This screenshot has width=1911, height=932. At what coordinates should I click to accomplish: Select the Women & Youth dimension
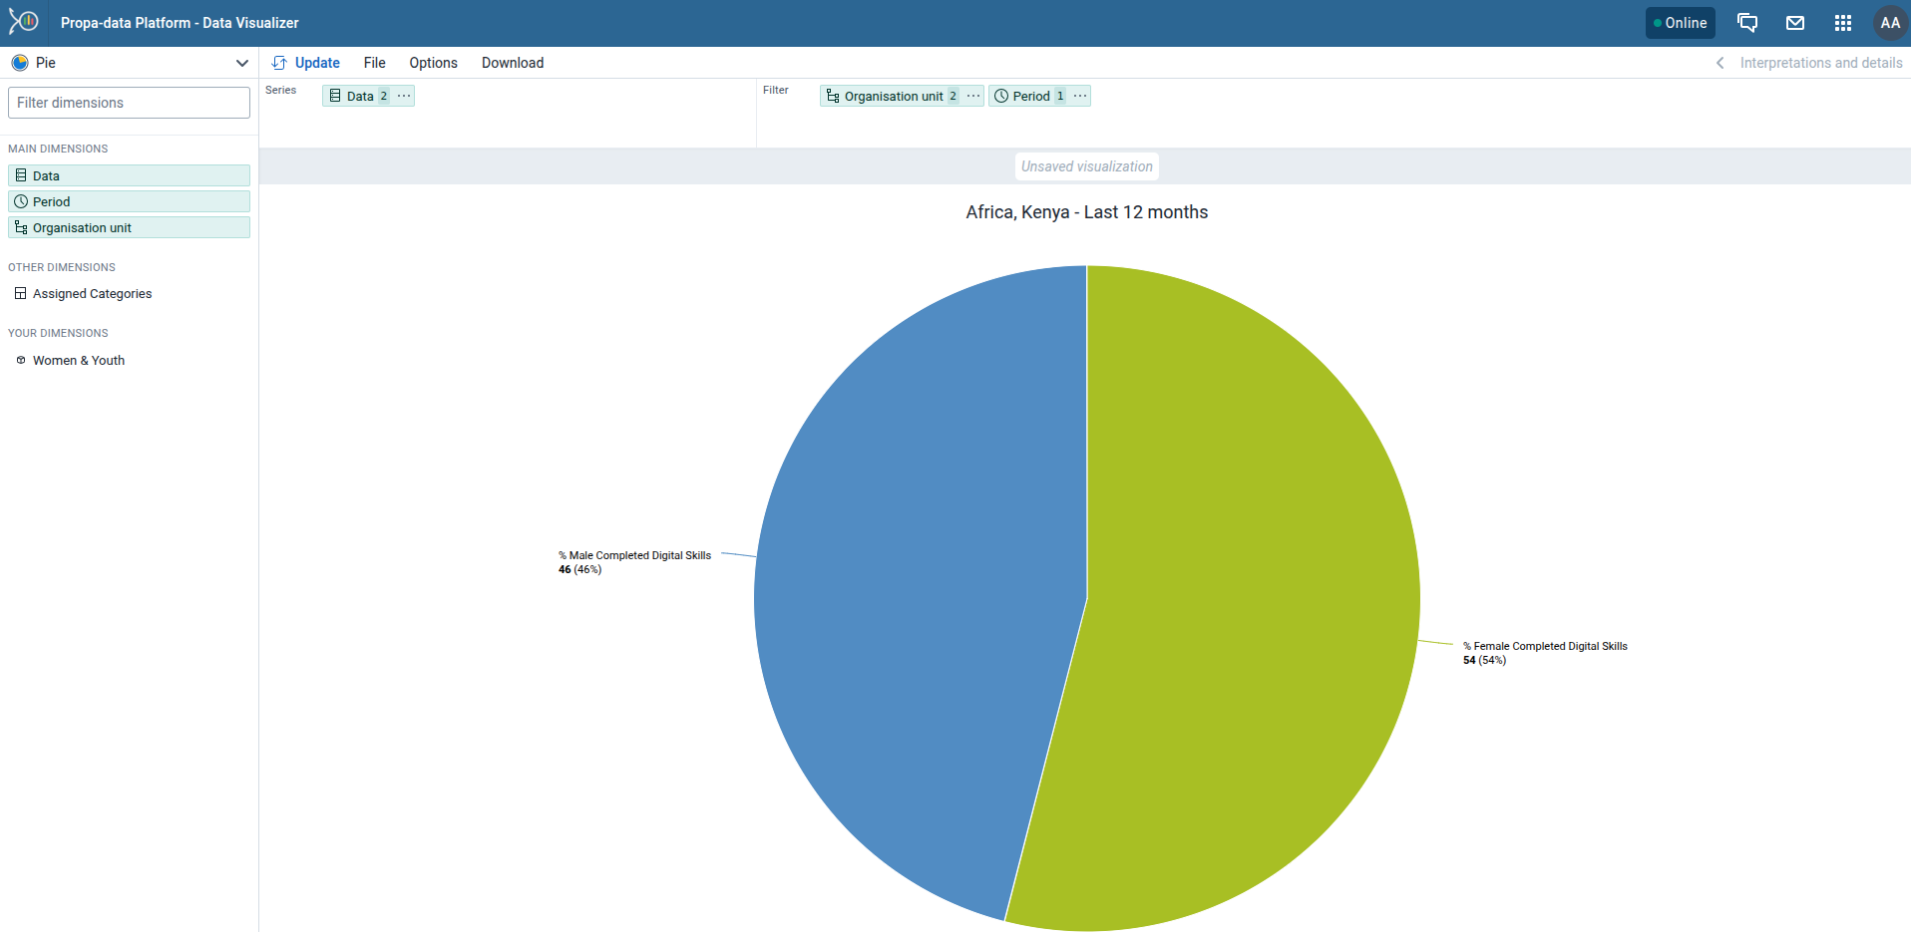(78, 360)
